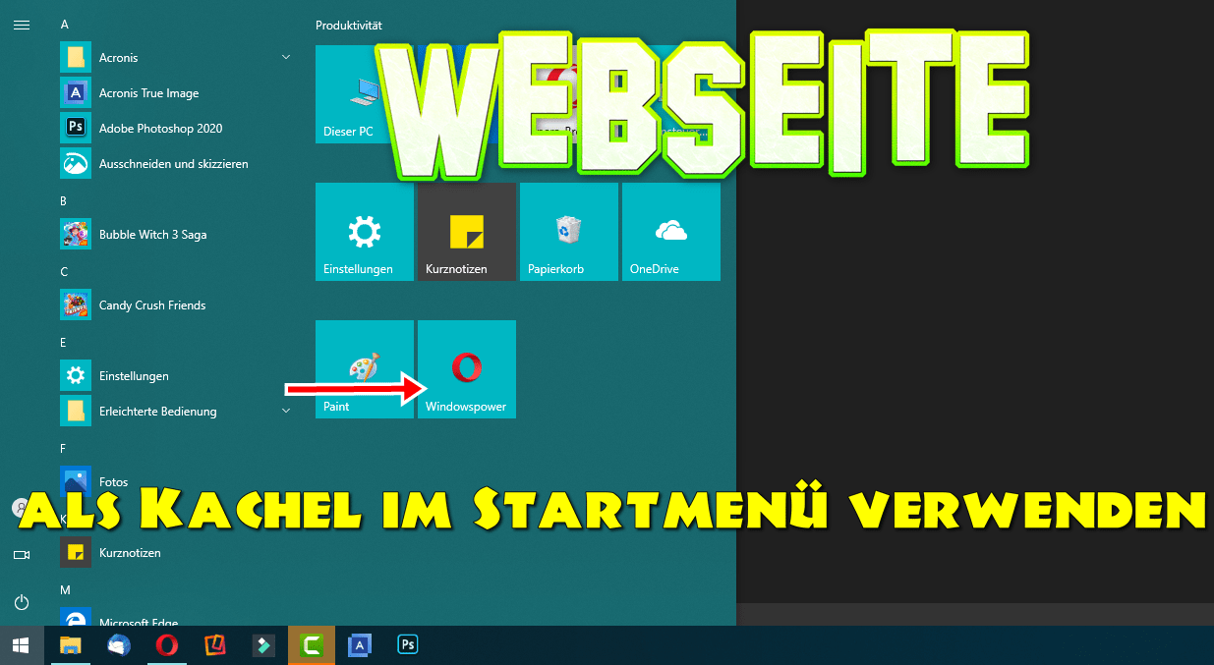Image resolution: width=1214 pixels, height=665 pixels.
Task: Open the Dieser PC tile
Action: [365, 94]
